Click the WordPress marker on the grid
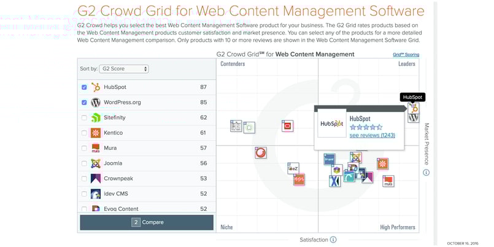Viewport: 494px width, 247px height. pos(414,118)
